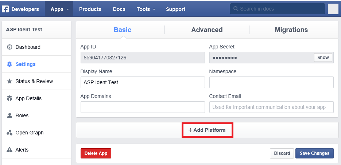Show the hidden App Secret
The width and height of the screenshot is (341, 165).
click(323, 58)
